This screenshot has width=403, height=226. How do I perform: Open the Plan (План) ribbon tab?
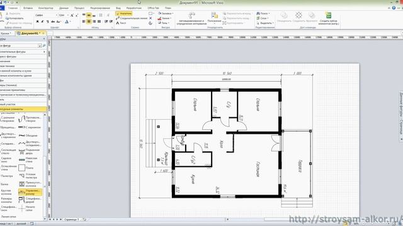tap(168, 8)
